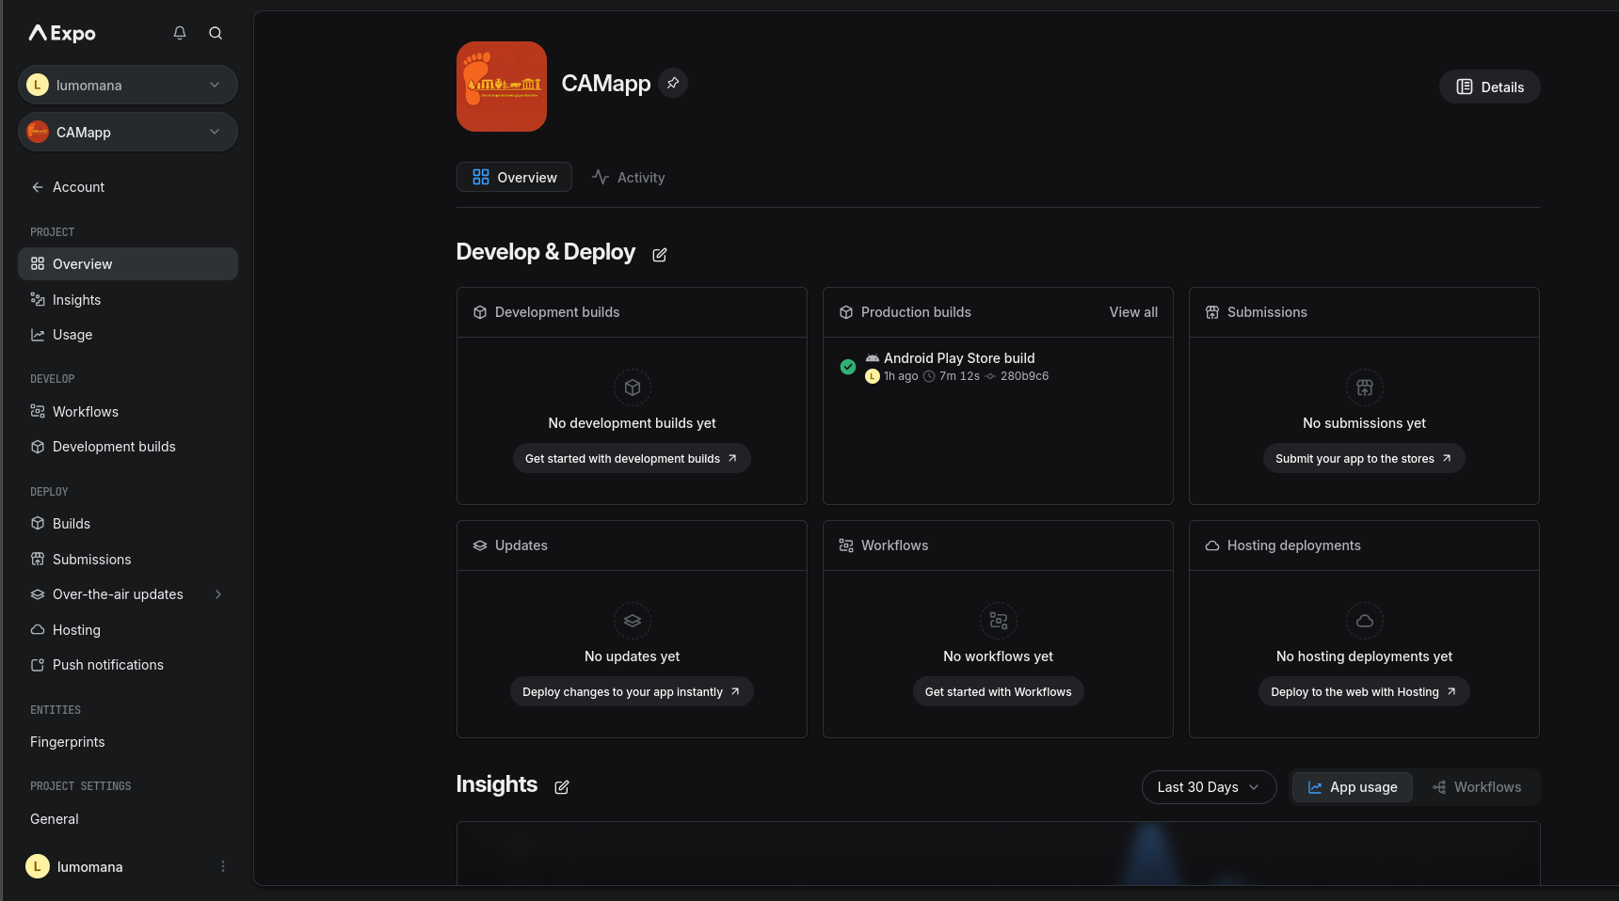Image resolution: width=1619 pixels, height=901 pixels.
Task: Open Push notifications in the sidebar
Action: tap(107, 665)
